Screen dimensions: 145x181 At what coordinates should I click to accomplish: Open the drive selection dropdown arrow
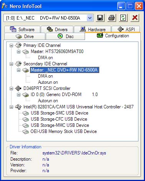90,18
